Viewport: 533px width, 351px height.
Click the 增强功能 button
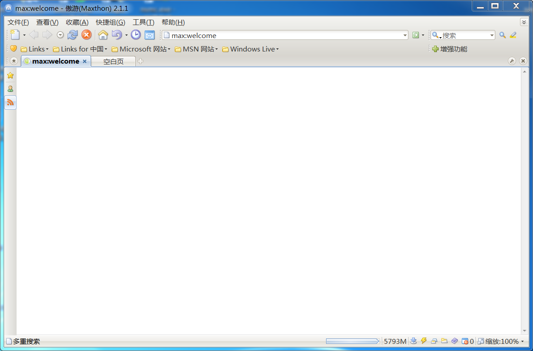(450, 49)
